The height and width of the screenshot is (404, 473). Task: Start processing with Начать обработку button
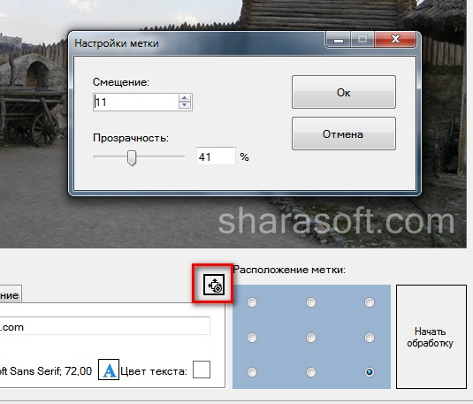tap(431, 337)
